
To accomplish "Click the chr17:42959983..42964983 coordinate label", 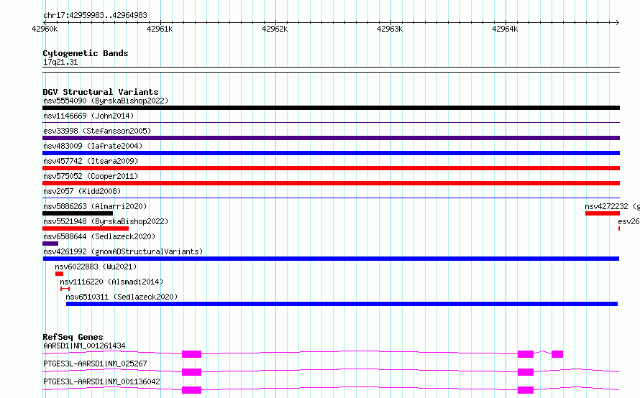I will pyautogui.click(x=95, y=15).
